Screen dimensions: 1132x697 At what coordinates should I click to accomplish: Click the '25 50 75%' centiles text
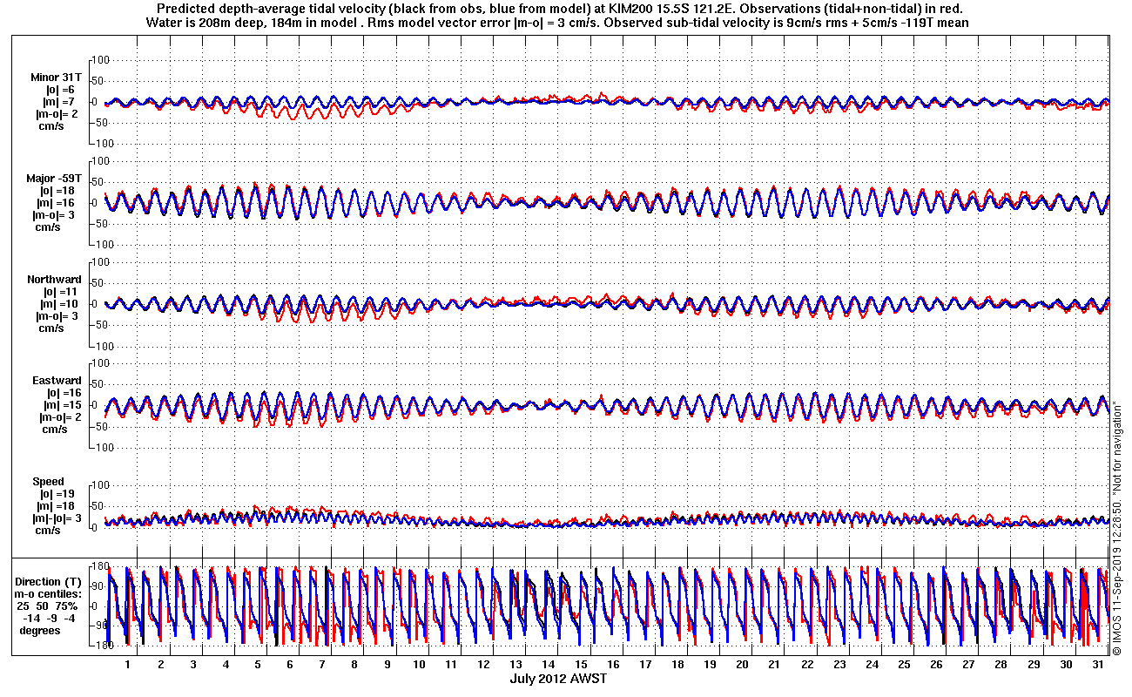pyautogui.click(x=48, y=606)
